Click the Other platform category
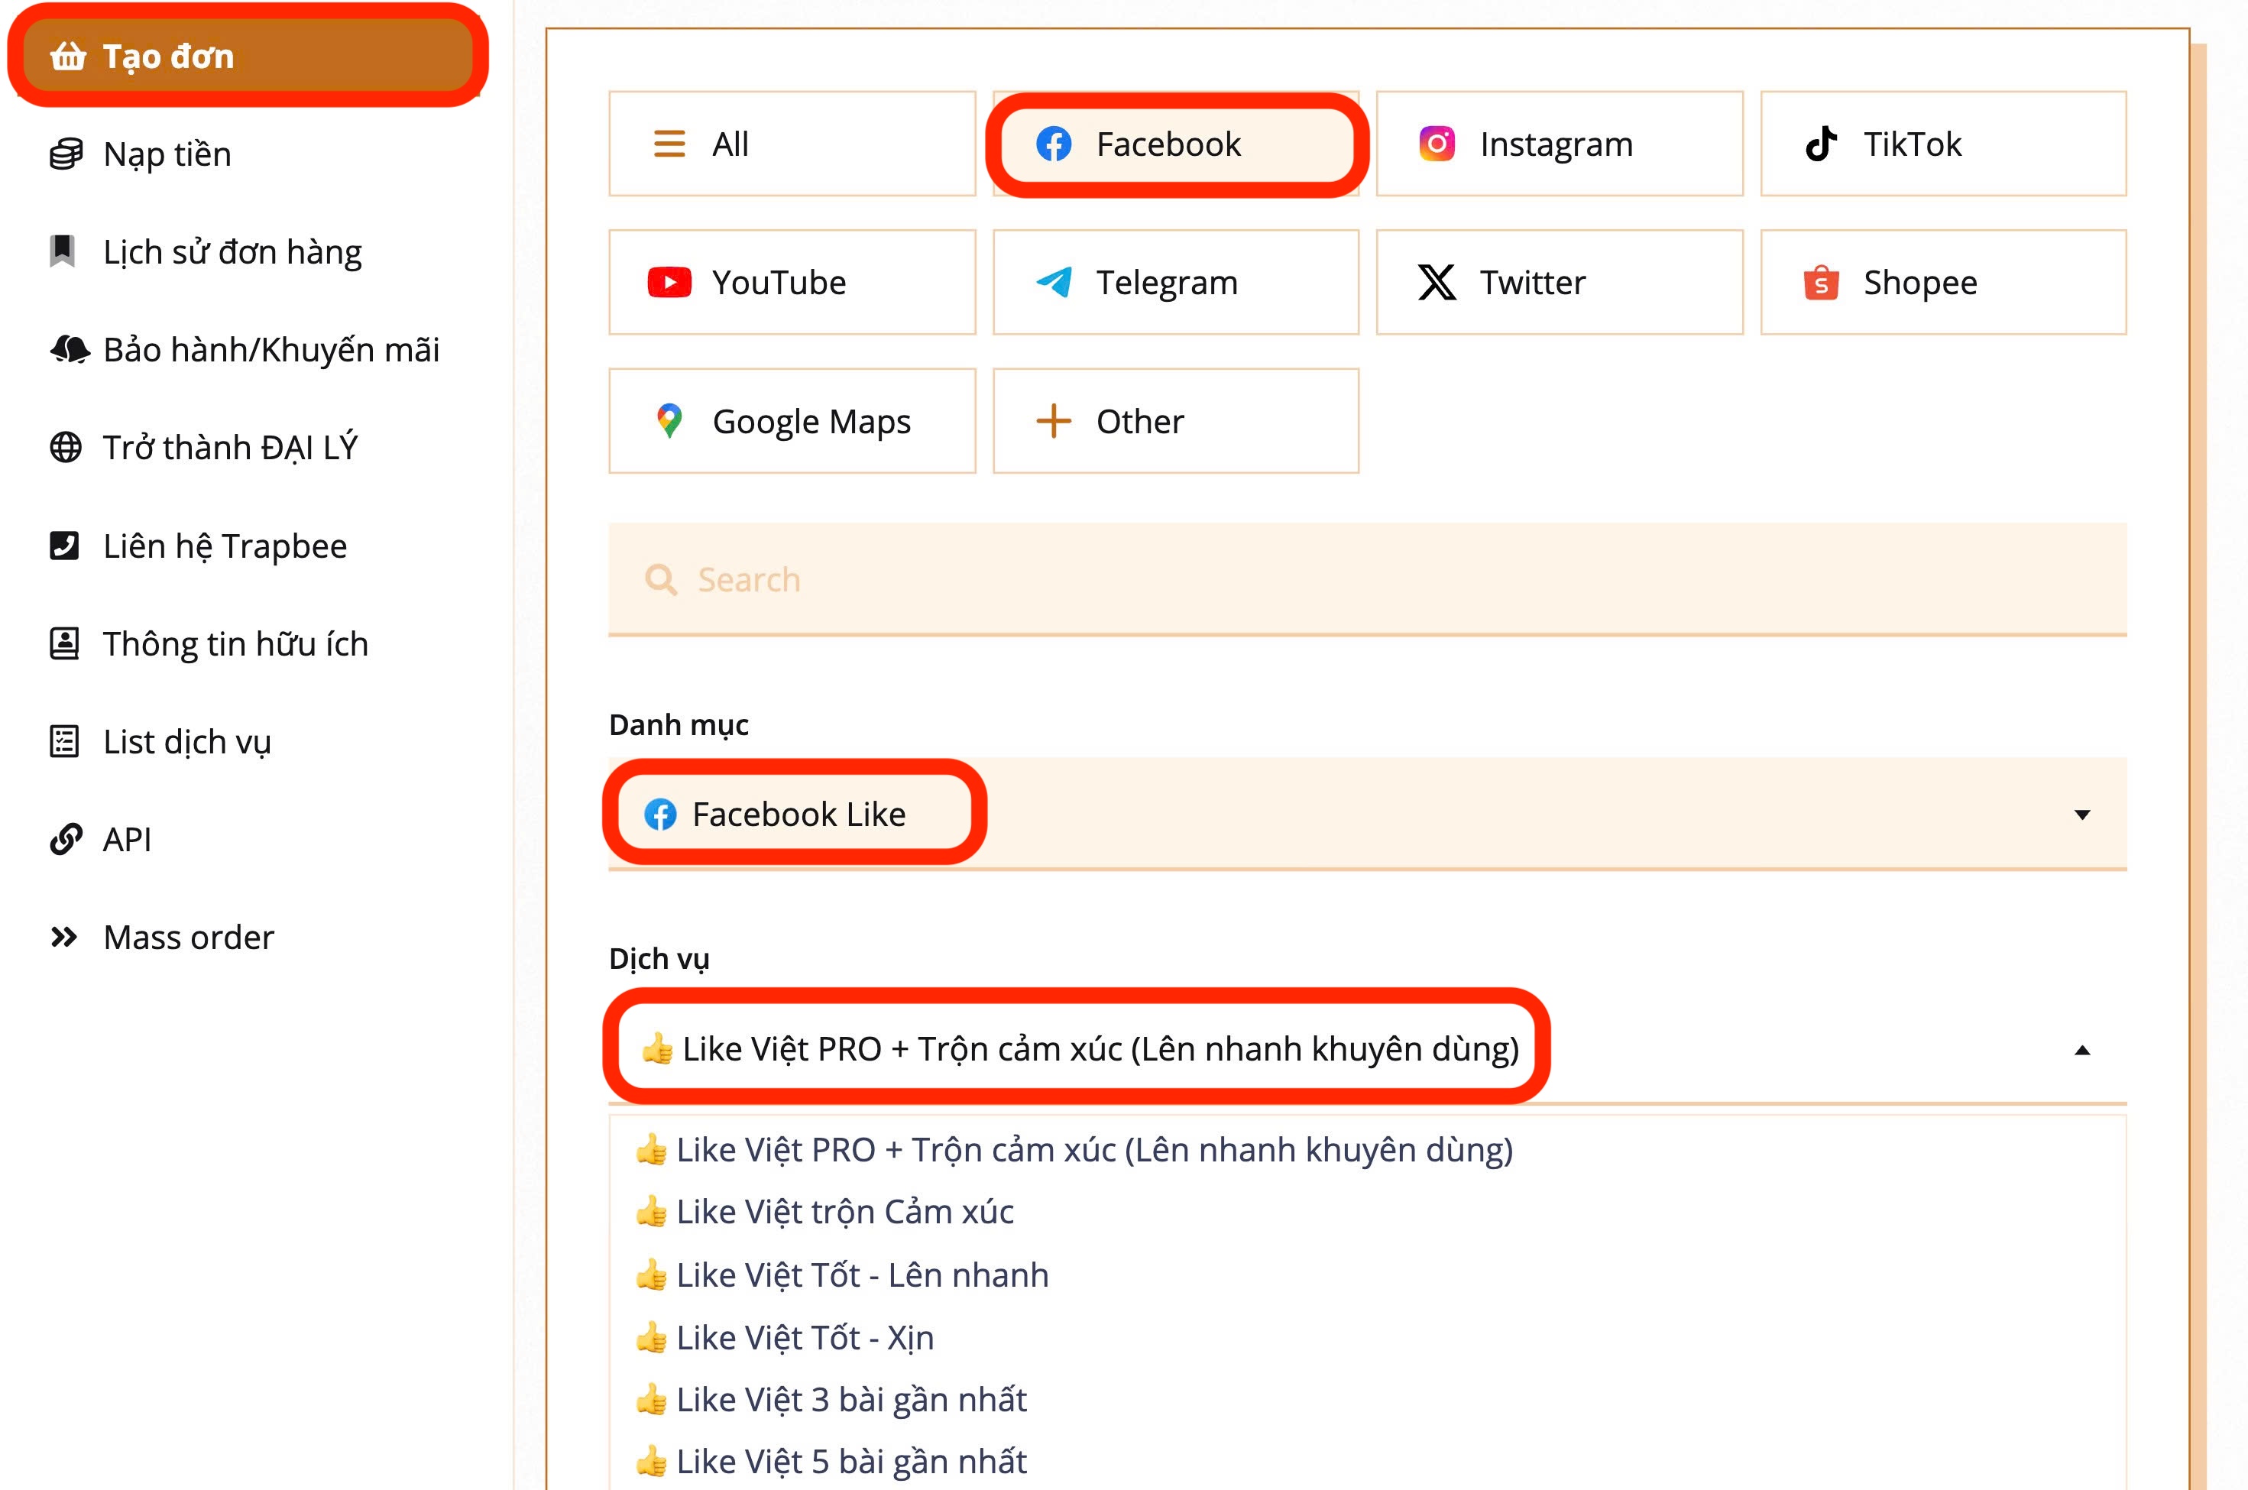 (x=1175, y=421)
